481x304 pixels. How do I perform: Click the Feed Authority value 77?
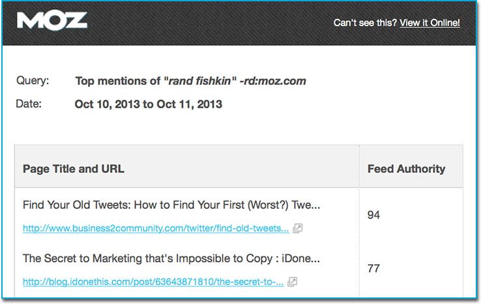pos(373,268)
